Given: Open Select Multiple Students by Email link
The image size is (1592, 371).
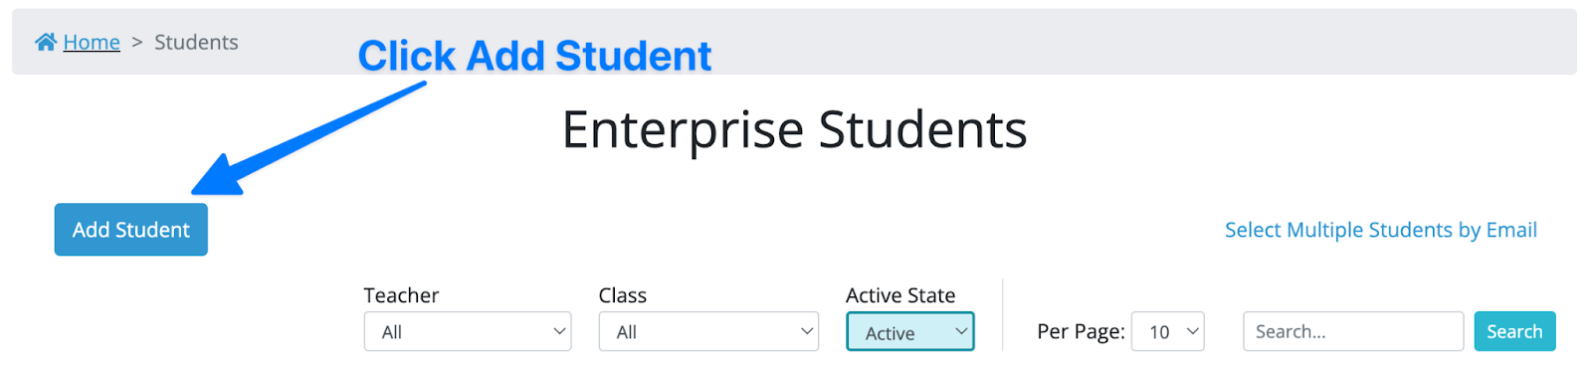Looking at the screenshot, I should [1380, 230].
